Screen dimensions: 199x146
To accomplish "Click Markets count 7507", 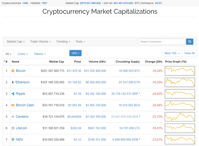I will [x=44, y=3].
